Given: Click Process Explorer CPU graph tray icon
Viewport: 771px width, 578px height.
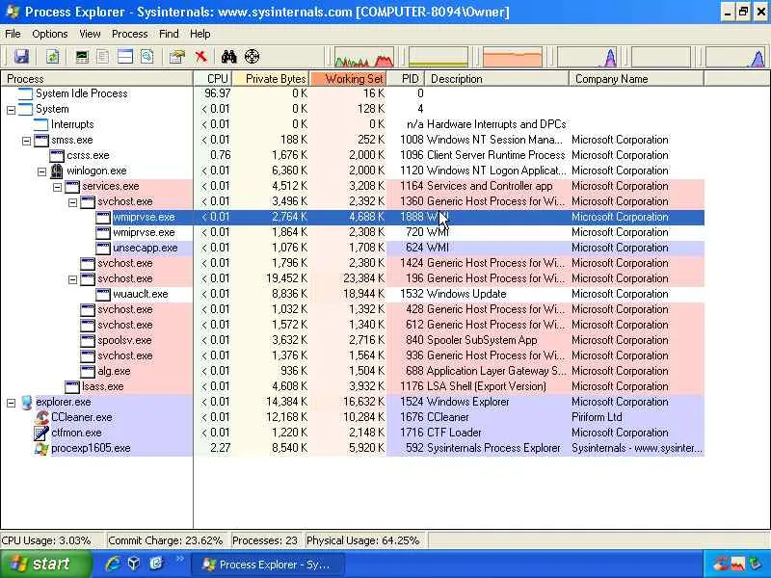Looking at the screenshot, I should 737,565.
